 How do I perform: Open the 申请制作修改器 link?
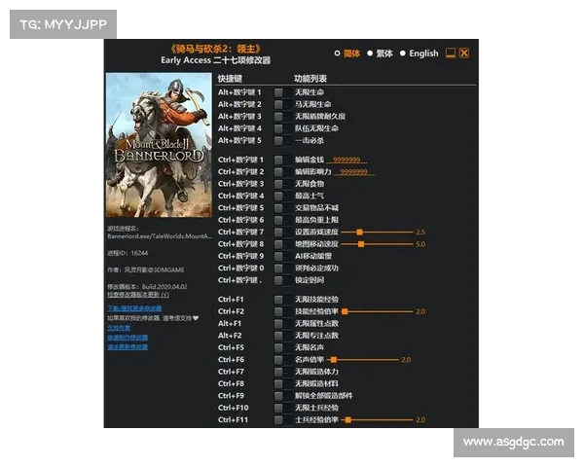click(x=128, y=338)
